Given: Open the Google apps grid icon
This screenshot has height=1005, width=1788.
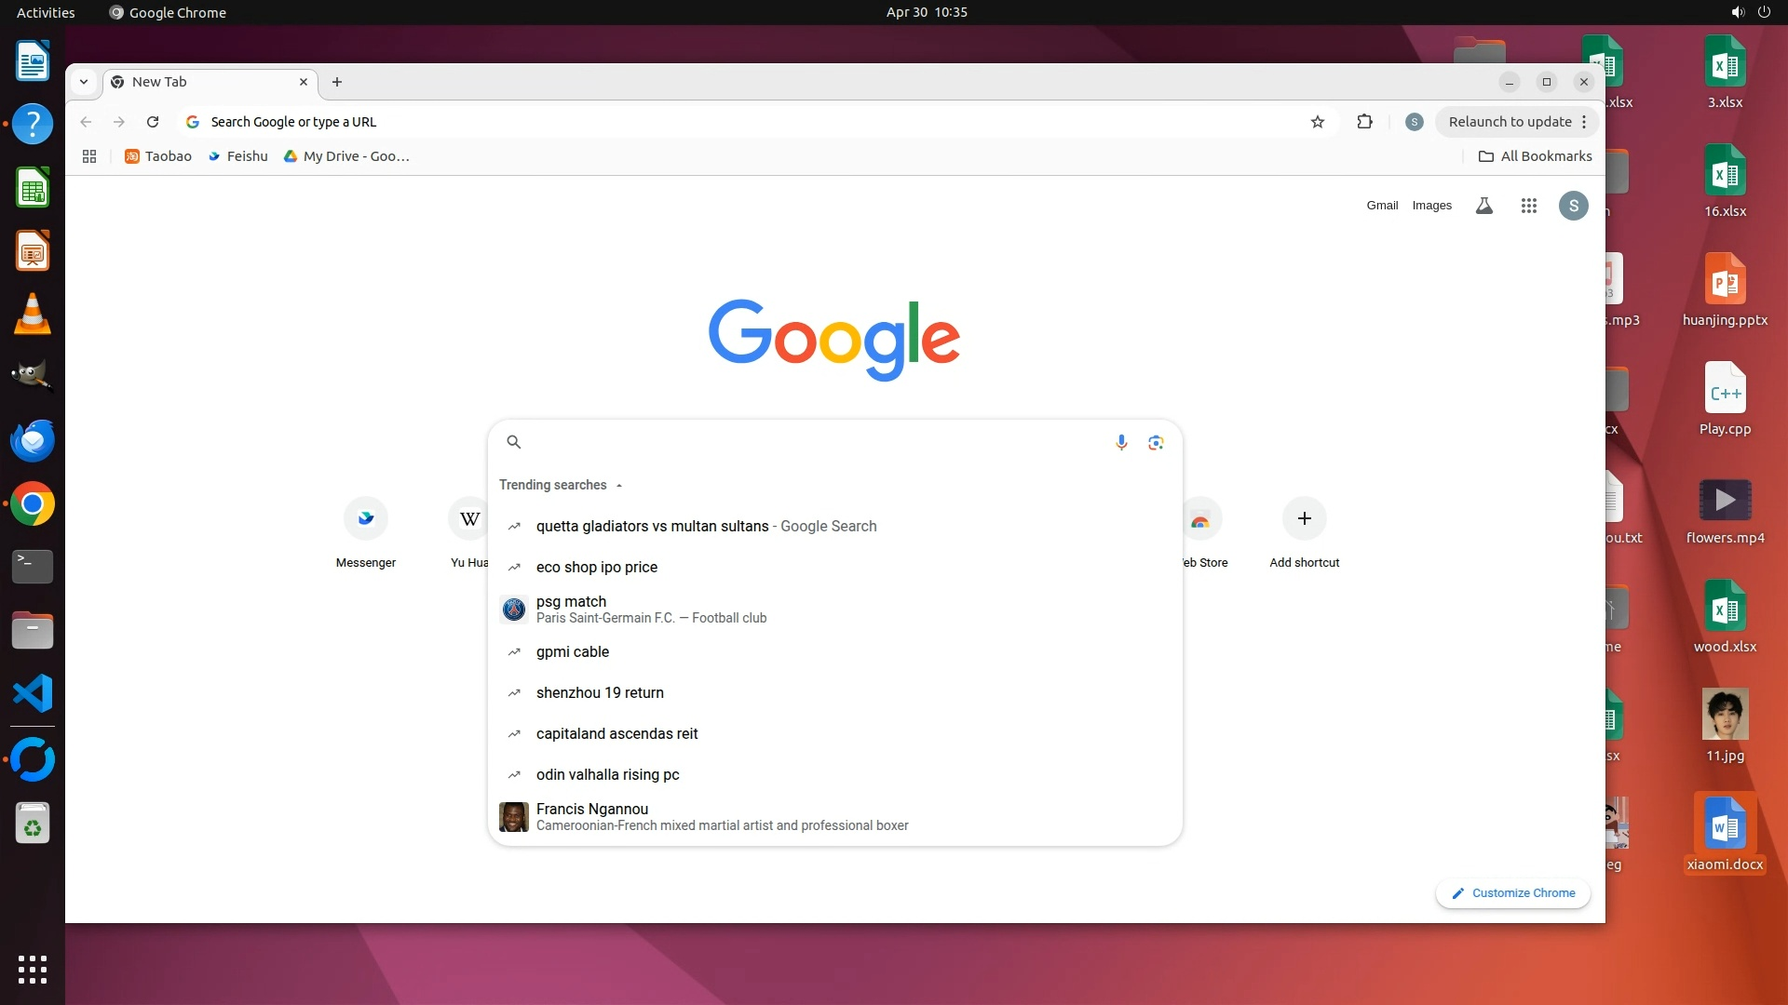Looking at the screenshot, I should point(1528,206).
